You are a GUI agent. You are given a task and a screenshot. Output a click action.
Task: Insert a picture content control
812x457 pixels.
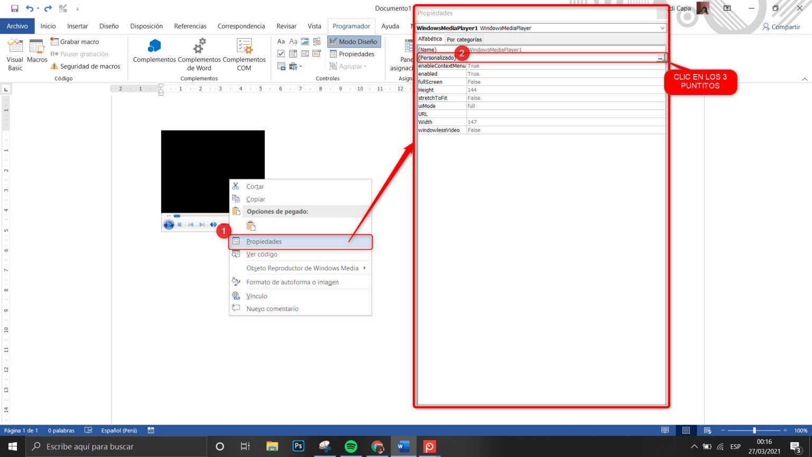[x=305, y=41]
